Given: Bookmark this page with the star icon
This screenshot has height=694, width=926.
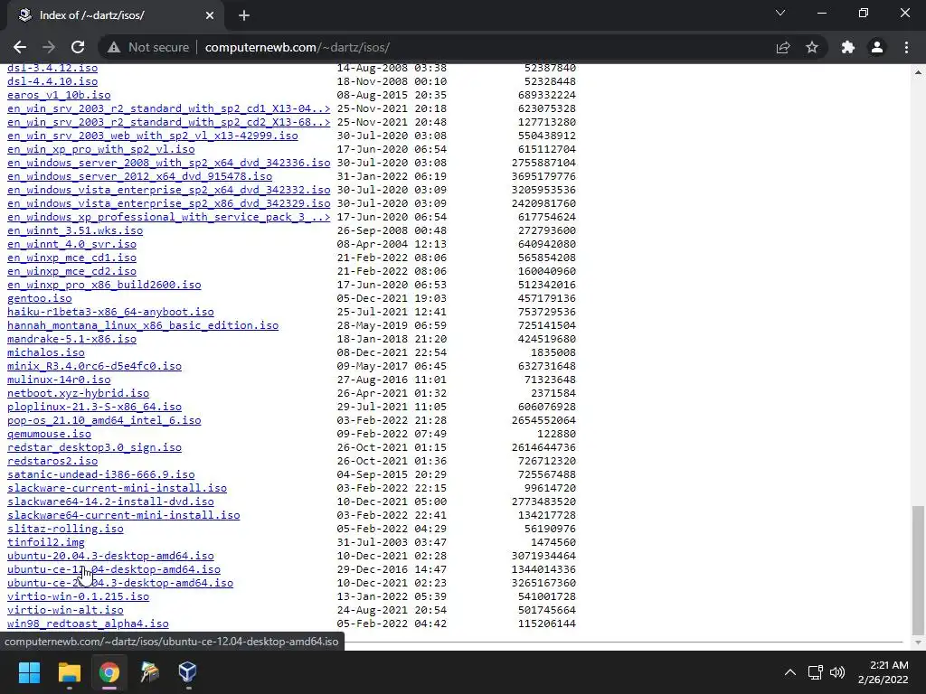Looking at the screenshot, I should point(812,47).
